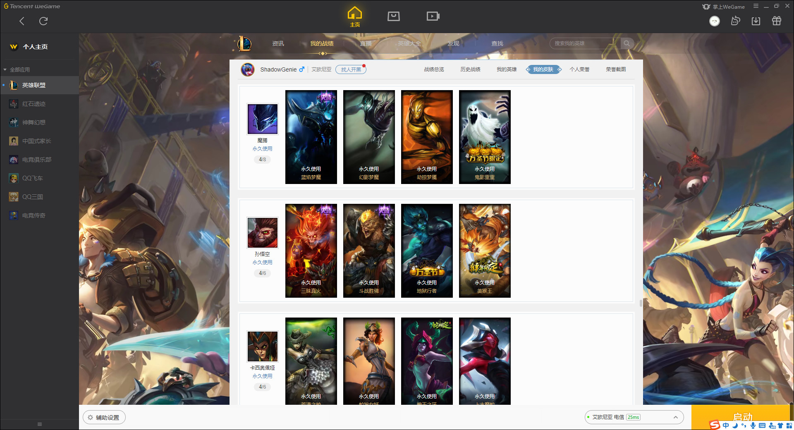The image size is (794, 430).
Task: Click the 找人开黑 button
Action: [351, 69]
